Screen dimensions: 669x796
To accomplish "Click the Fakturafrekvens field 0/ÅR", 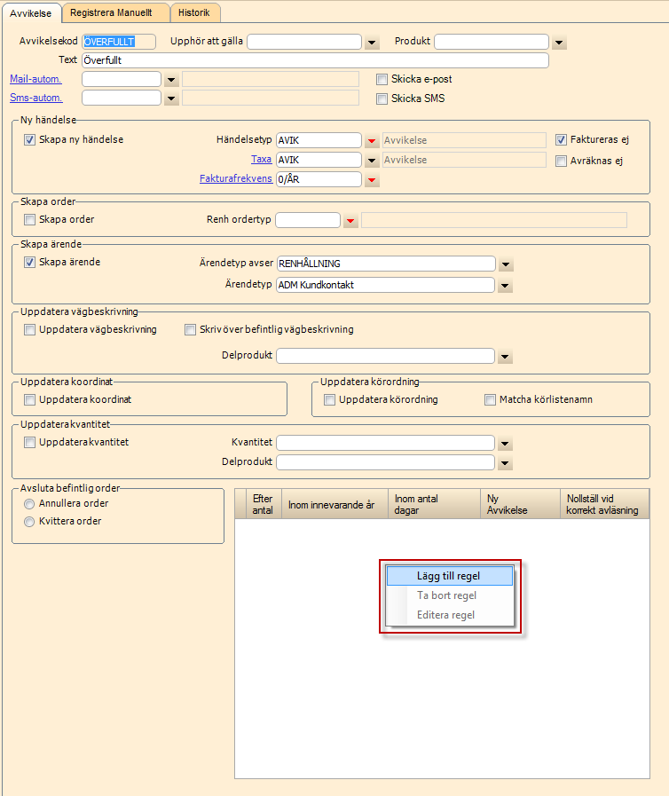I will [x=319, y=179].
